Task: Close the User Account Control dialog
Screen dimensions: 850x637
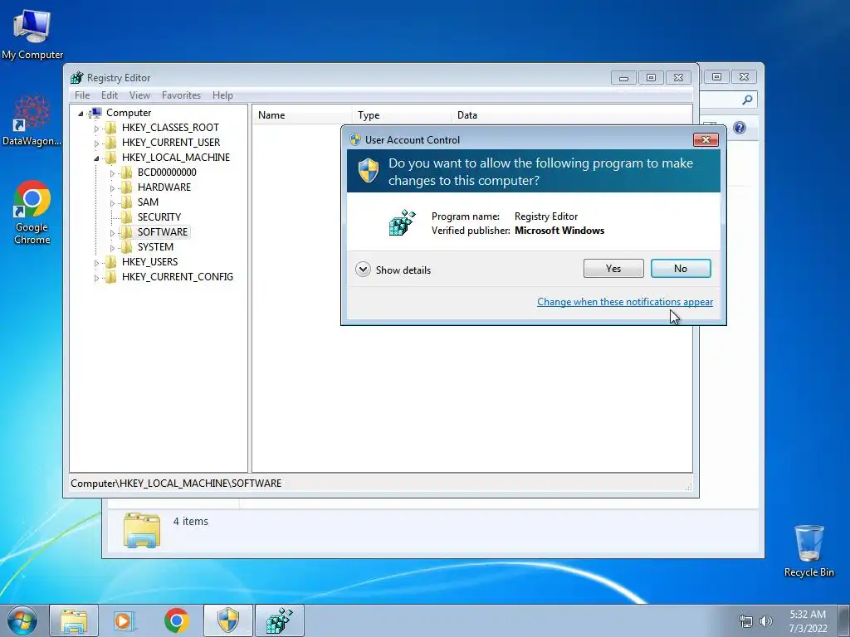Action: pyautogui.click(x=706, y=139)
